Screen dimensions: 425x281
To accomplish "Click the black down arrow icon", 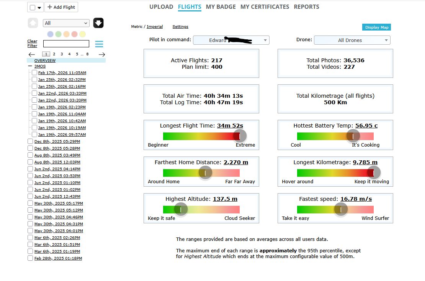I will [x=98, y=23].
